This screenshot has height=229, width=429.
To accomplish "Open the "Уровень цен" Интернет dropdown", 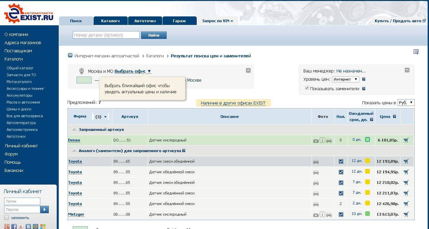I will 345,79.
